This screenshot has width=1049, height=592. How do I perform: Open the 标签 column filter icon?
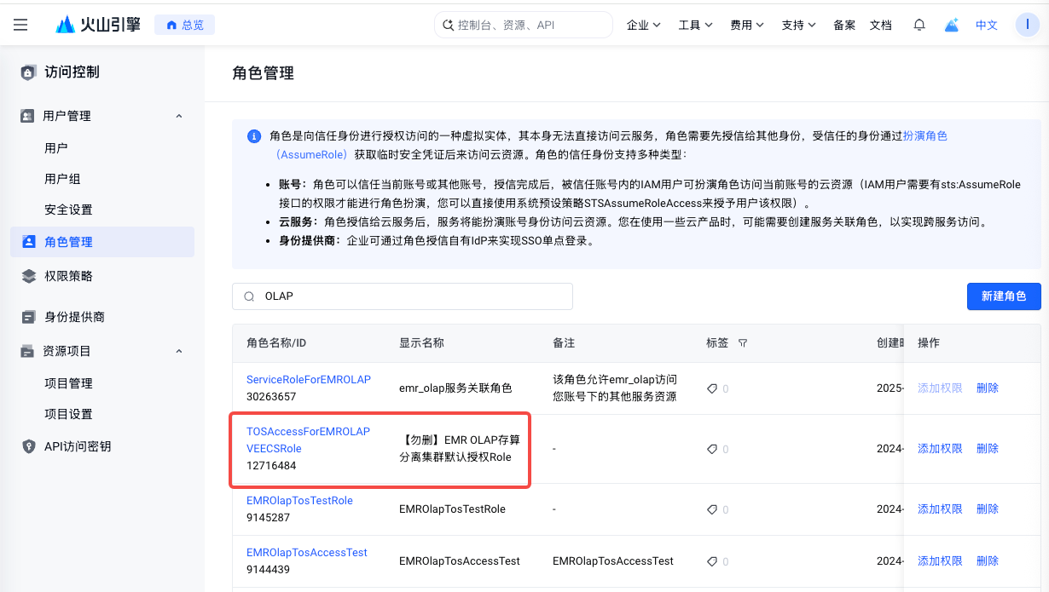tap(743, 343)
